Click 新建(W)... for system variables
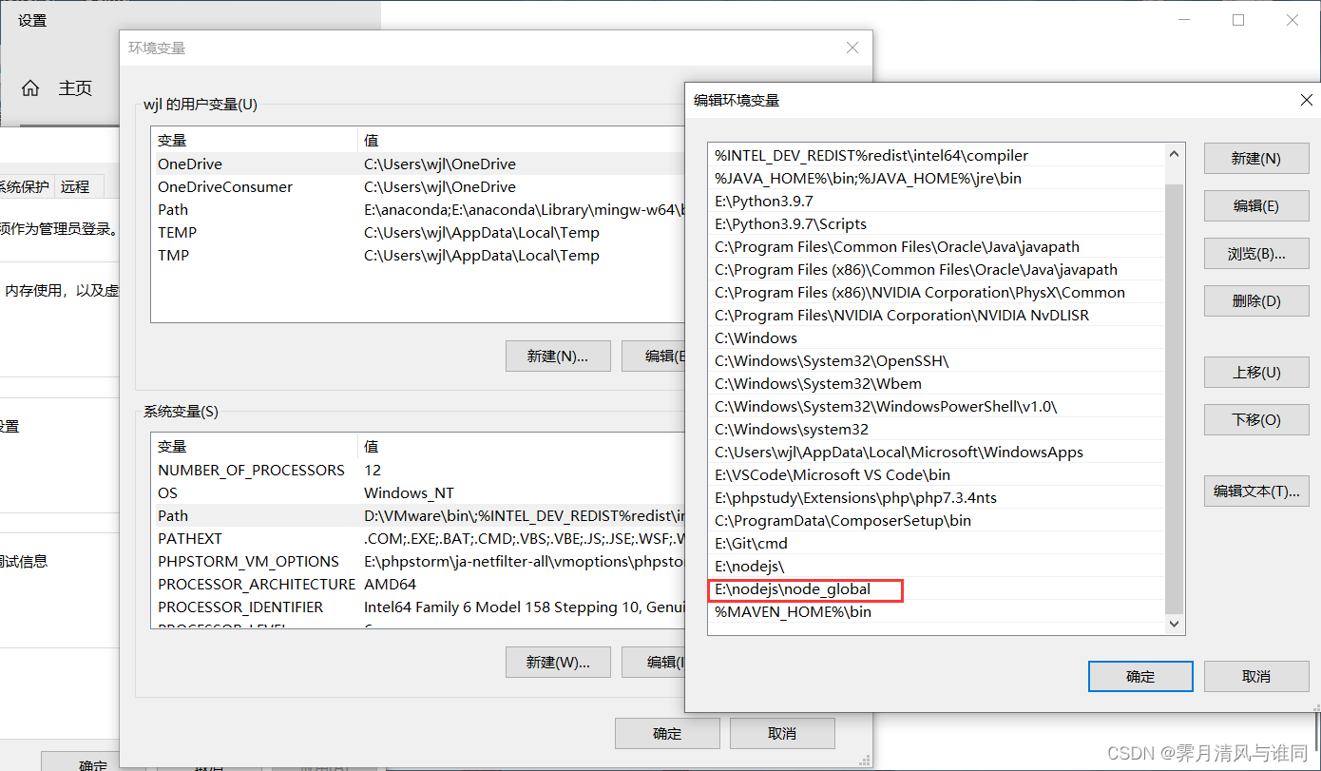 pyautogui.click(x=558, y=662)
